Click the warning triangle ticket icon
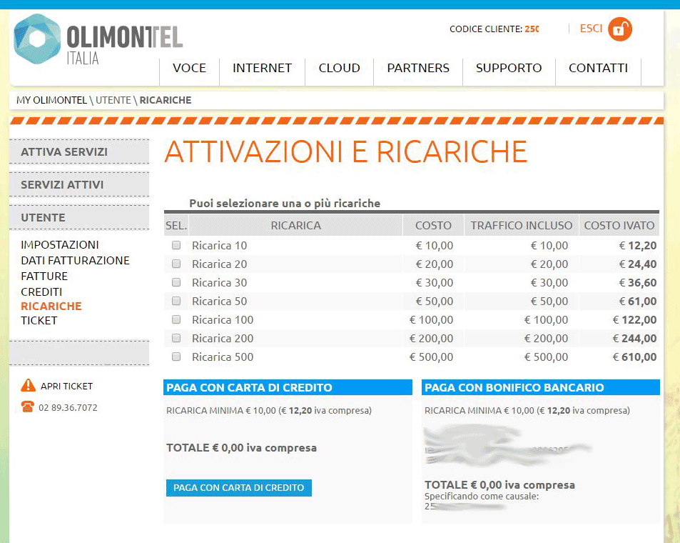The image size is (680, 543). click(28, 386)
